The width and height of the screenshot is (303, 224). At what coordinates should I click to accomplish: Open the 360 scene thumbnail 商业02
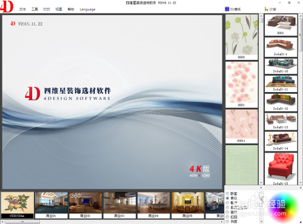click(85, 205)
